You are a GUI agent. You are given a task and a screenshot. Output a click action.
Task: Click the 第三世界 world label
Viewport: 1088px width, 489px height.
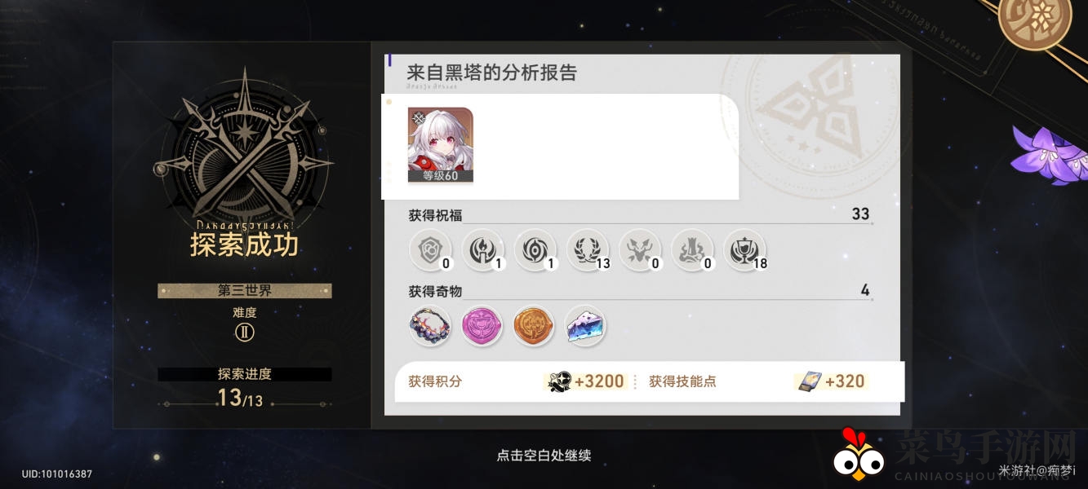pyautogui.click(x=244, y=291)
